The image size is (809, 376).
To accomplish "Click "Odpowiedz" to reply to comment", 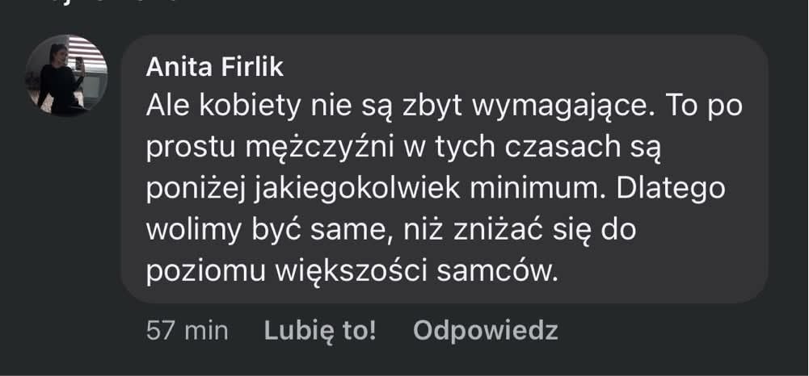I will pyautogui.click(x=485, y=329).
